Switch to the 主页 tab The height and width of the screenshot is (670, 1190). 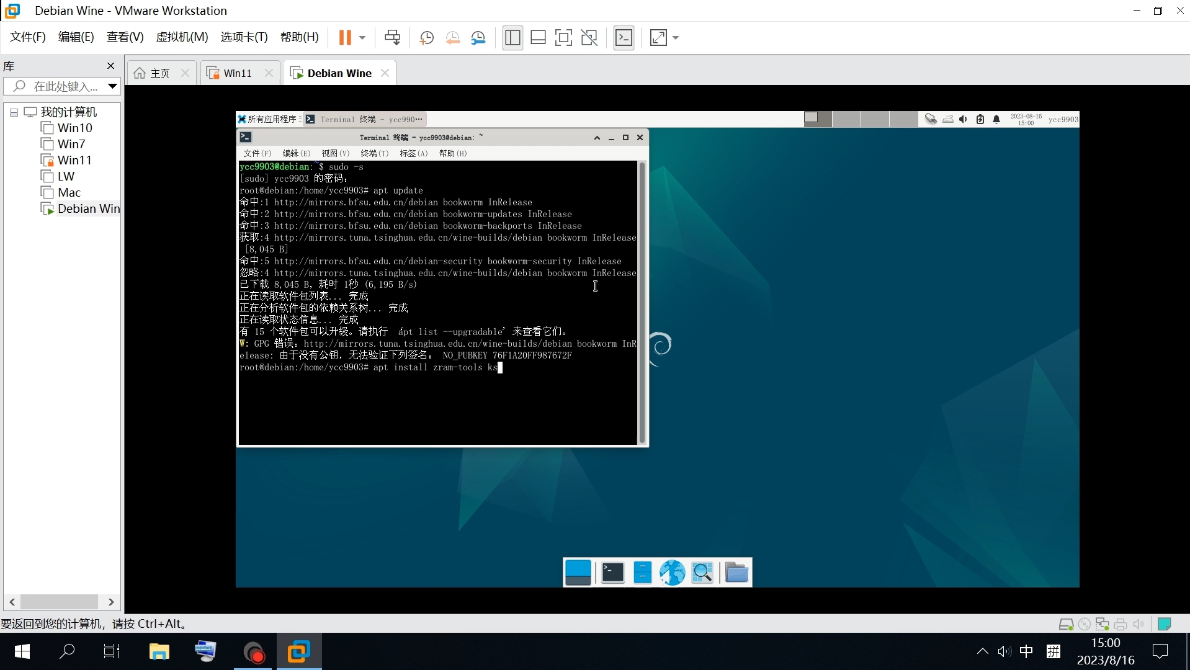[x=160, y=73]
